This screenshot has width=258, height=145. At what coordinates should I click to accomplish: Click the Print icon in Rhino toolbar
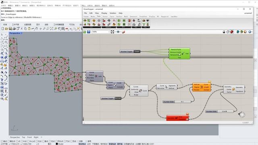(x=14, y=29)
